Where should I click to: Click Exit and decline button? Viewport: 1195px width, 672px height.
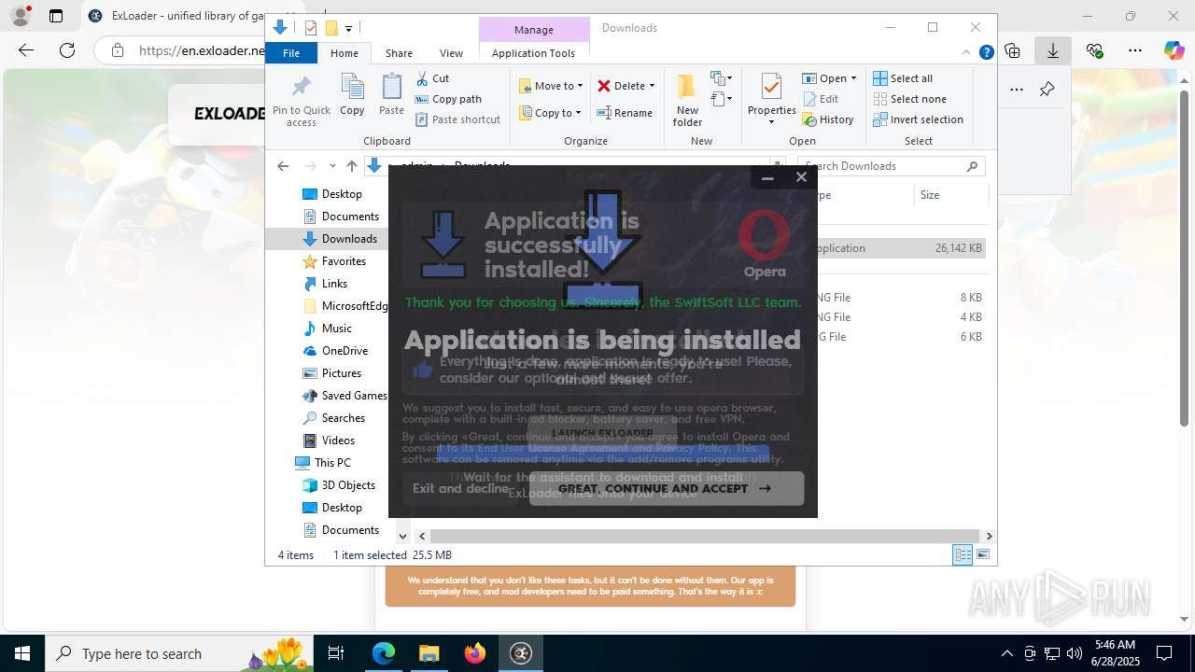460,488
